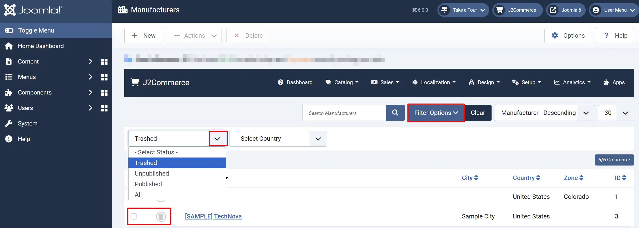The height and width of the screenshot is (228, 639).
Task: Open the Localization menu
Action: pos(434,82)
